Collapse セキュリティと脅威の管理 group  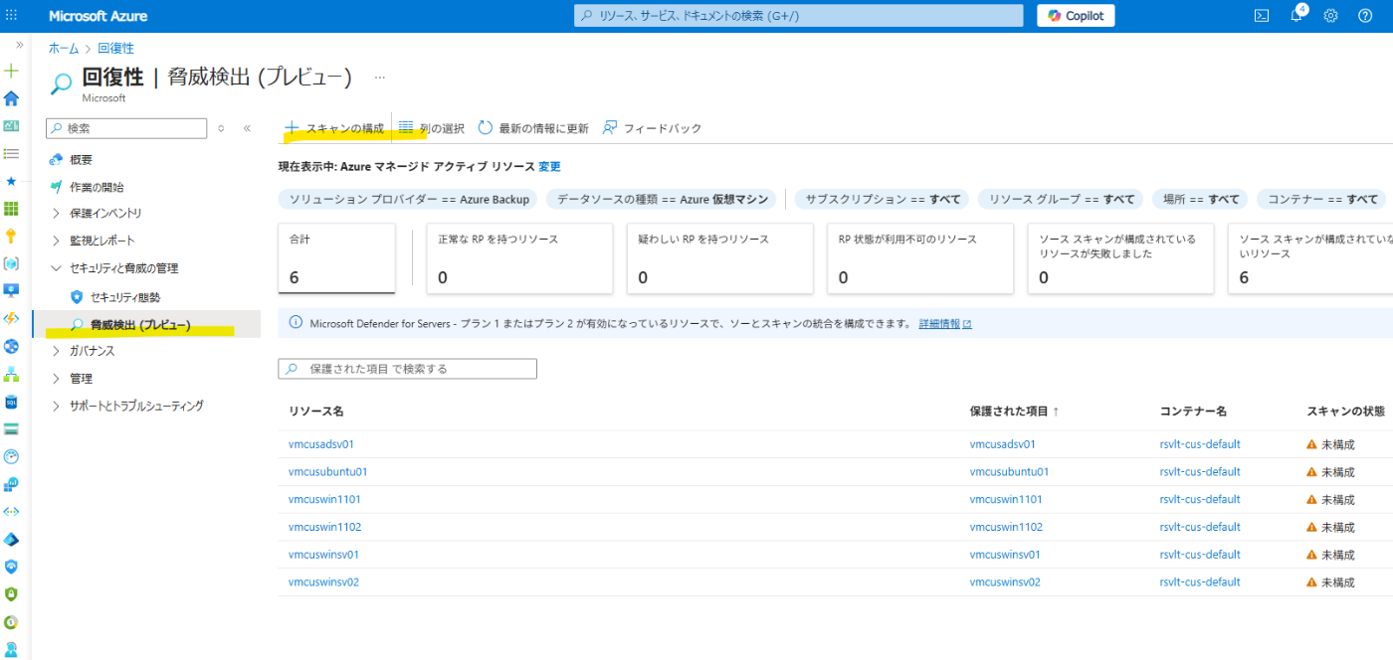coord(56,268)
